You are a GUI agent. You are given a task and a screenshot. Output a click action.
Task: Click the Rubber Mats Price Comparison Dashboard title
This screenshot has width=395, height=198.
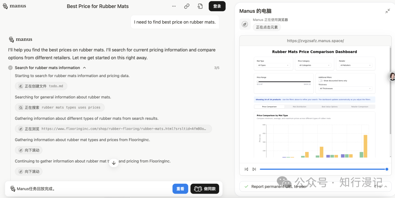(x=315, y=52)
